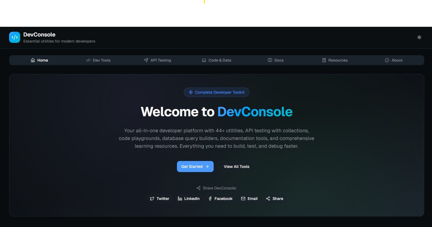The height and width of the screenshot is (227, 432).
Task: Click the code brackets Dev Tools icon
Action: pyautogui.click(x=88, y=60)
